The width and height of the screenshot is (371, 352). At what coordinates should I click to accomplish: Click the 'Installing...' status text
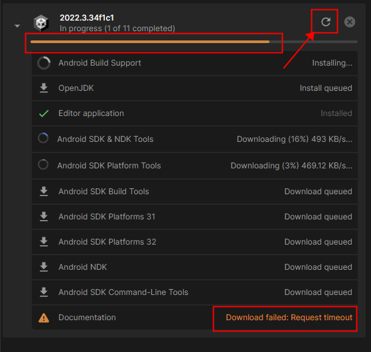(333, 63)
